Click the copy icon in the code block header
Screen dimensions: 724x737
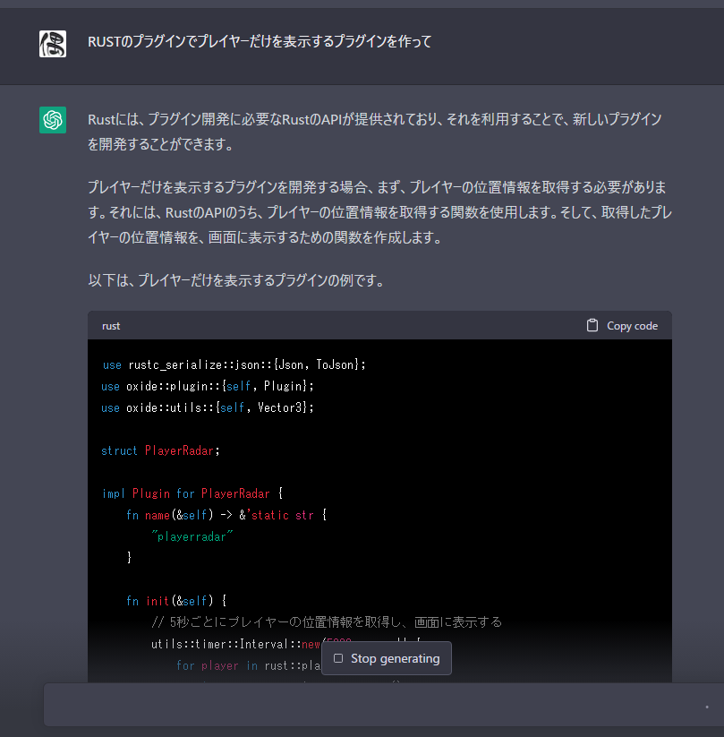pyautogui.click(x=592, y=325)
